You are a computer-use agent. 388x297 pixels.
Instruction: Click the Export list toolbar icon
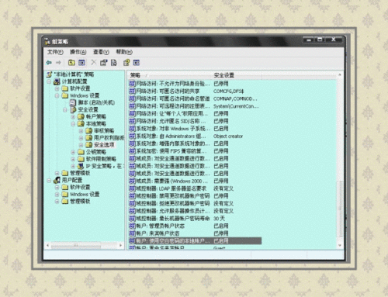coord(114,63)
